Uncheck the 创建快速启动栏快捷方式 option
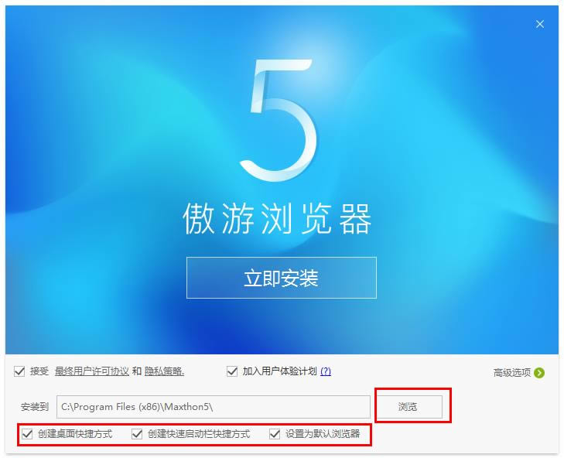The width and height of the screenshot is (564, 458). point(137,434)
